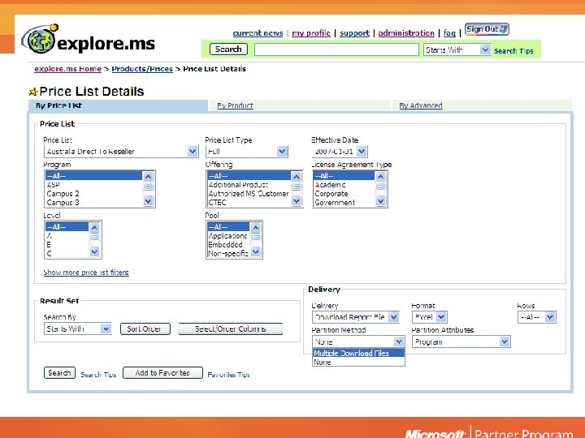Switch to the By Product tab
This screenshot has width=585, height=438.
click(x=235, y=105)
